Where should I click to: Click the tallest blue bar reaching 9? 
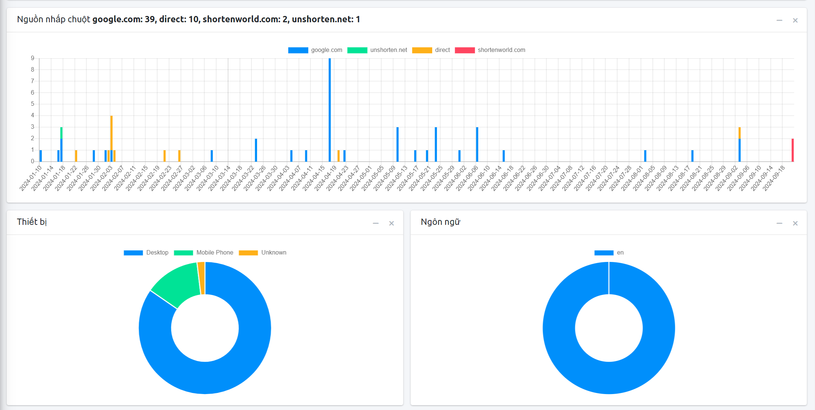330,110
